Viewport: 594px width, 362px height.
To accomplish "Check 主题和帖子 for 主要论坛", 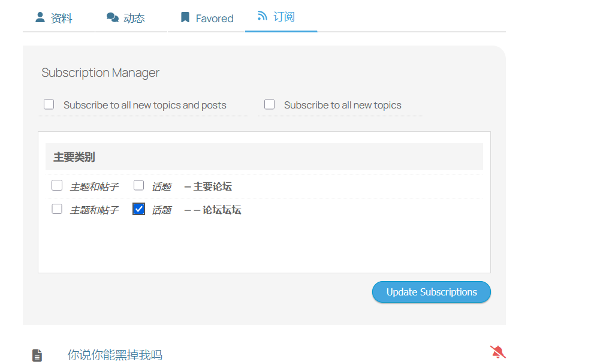I will (57, 185).
